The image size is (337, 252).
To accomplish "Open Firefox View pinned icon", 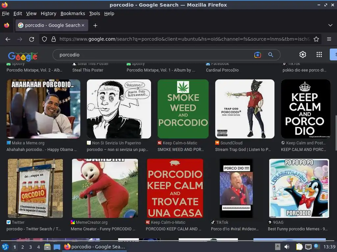I will click(7, 25).
